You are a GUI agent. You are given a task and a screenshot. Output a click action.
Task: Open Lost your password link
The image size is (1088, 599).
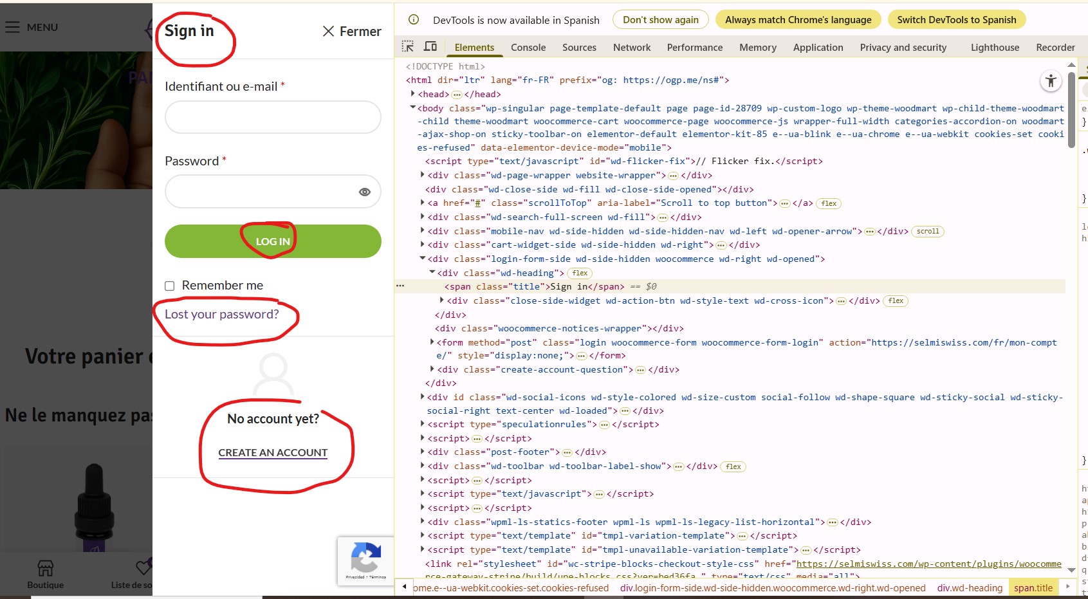pos(222,314)
